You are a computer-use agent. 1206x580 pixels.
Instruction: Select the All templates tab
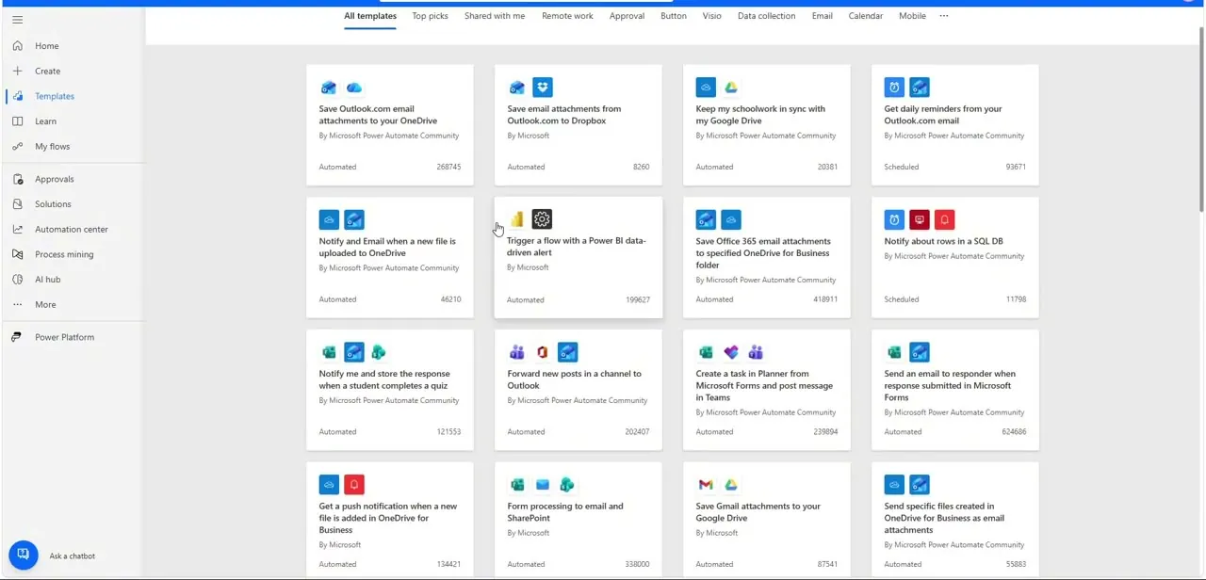click(370, 16)
